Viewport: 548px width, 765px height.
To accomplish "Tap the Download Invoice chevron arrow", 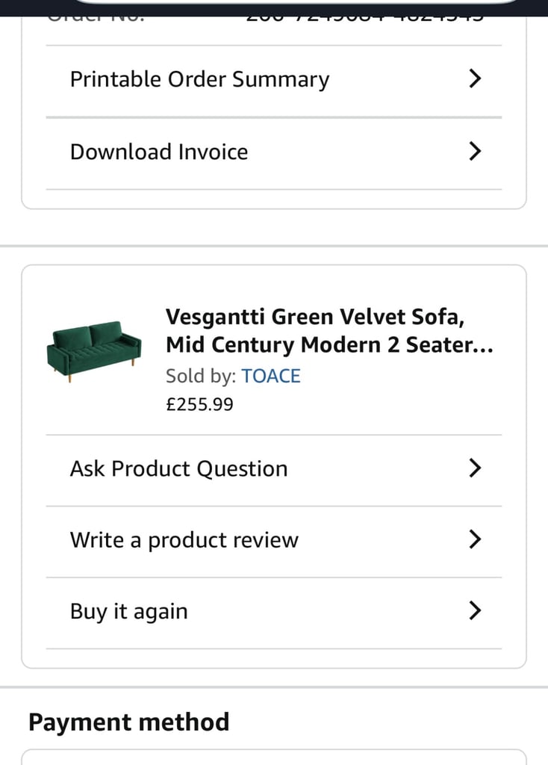I will pyautogui.click(x=475, y=151).
